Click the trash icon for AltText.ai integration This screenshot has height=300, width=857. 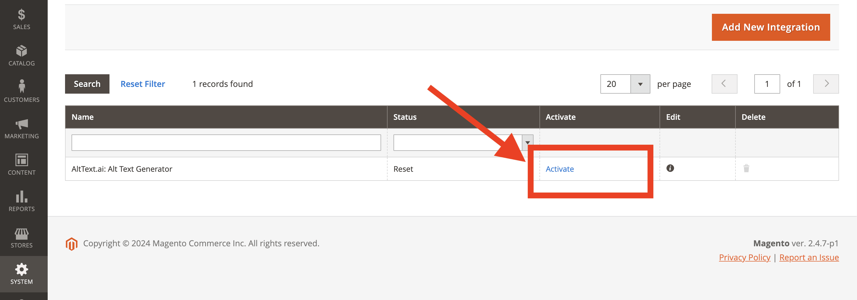pyautogui.click(x=746, y=168)
